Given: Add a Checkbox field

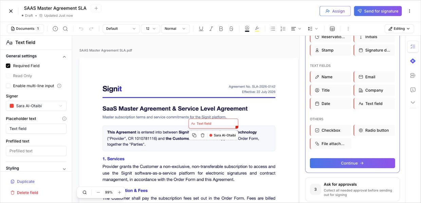Looking at the screenshot, I should (x=331, y=130).
